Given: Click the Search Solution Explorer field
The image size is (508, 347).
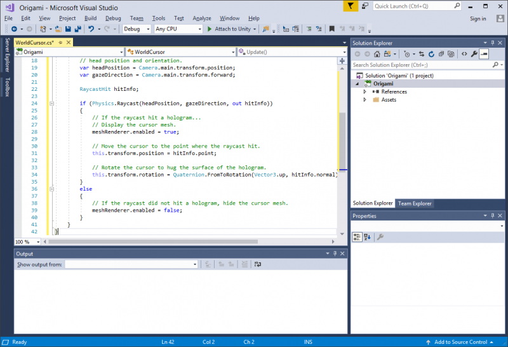Looking at the screenshot, I should click(427, 65).
